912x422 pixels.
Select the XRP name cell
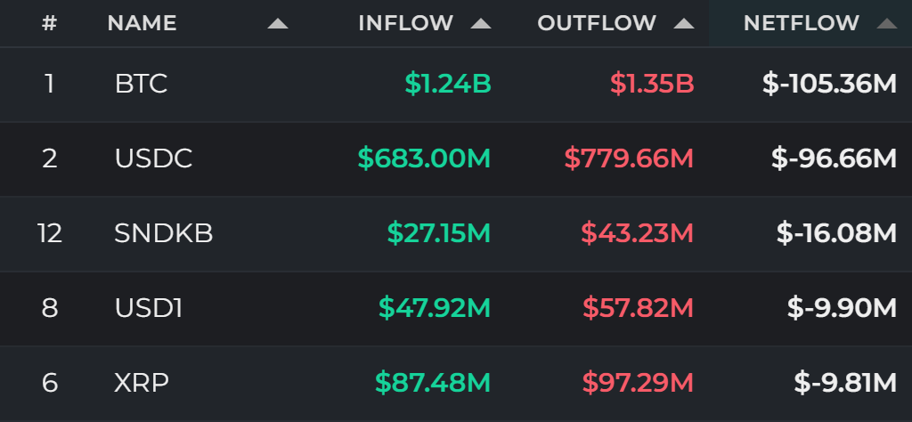[x=142, y=383]
